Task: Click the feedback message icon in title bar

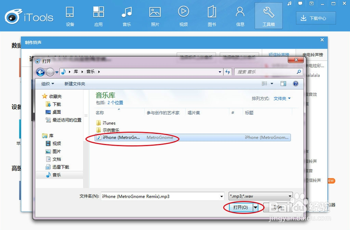Action: 300,3
